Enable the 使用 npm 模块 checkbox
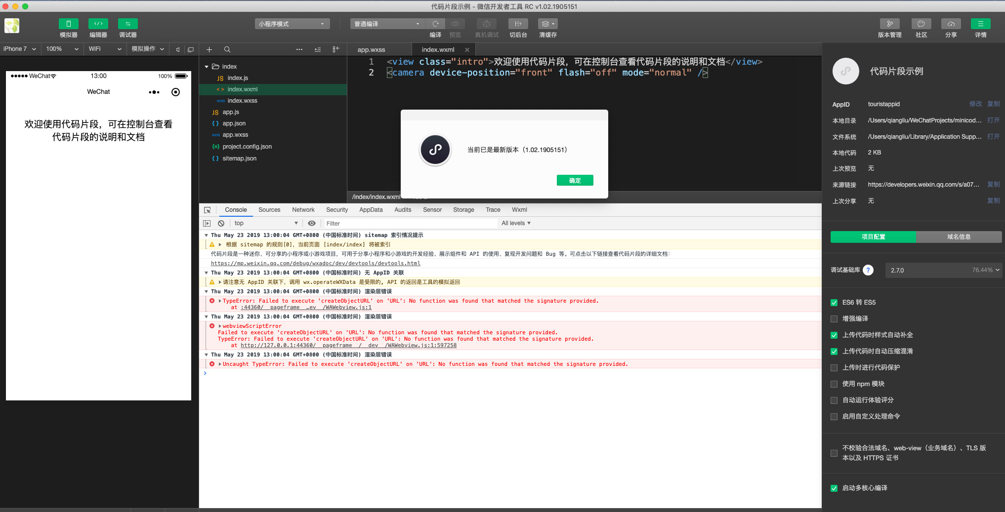The height and width of the screenshot is (512, 1005). pos(834,384)
